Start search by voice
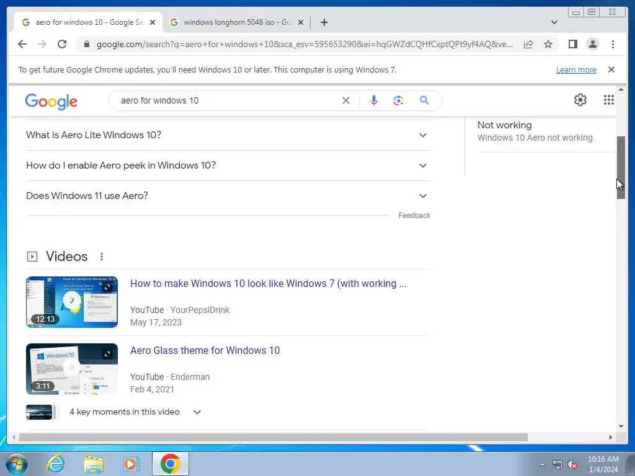Image resolution: width=635 pixels, height=476 pixels. (374, 100)
